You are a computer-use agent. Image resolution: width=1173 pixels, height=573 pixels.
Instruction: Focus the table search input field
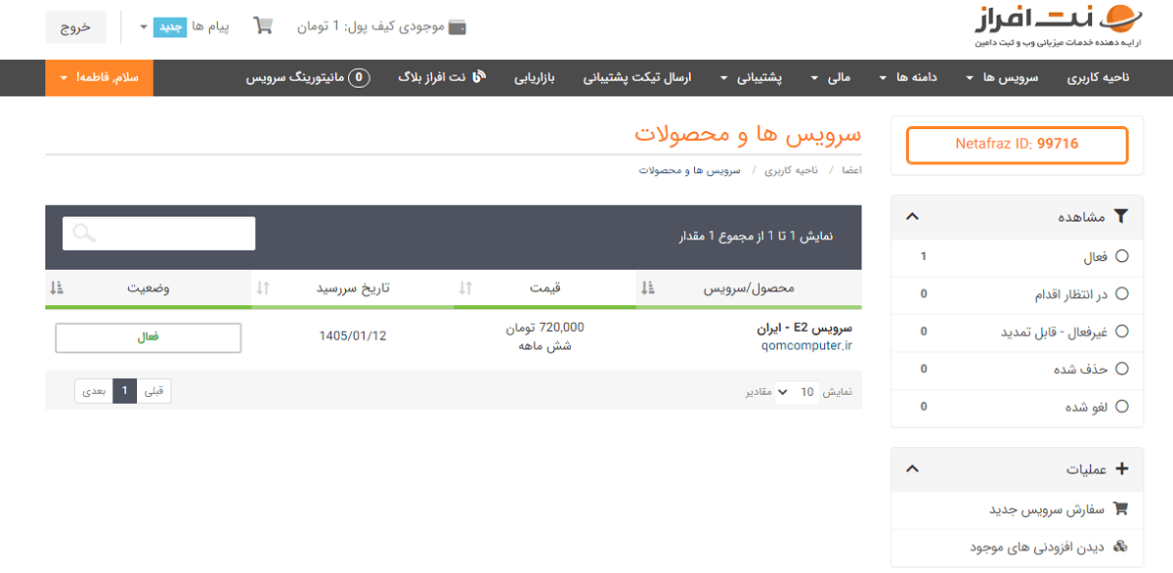[158, 234]
